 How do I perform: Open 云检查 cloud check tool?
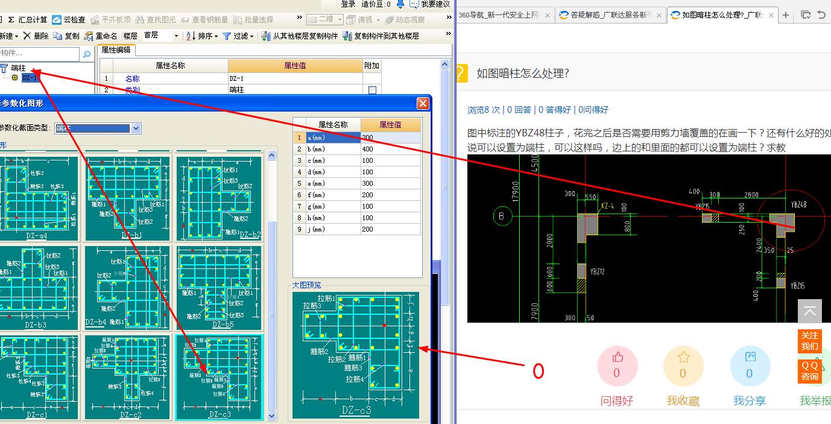69,20
